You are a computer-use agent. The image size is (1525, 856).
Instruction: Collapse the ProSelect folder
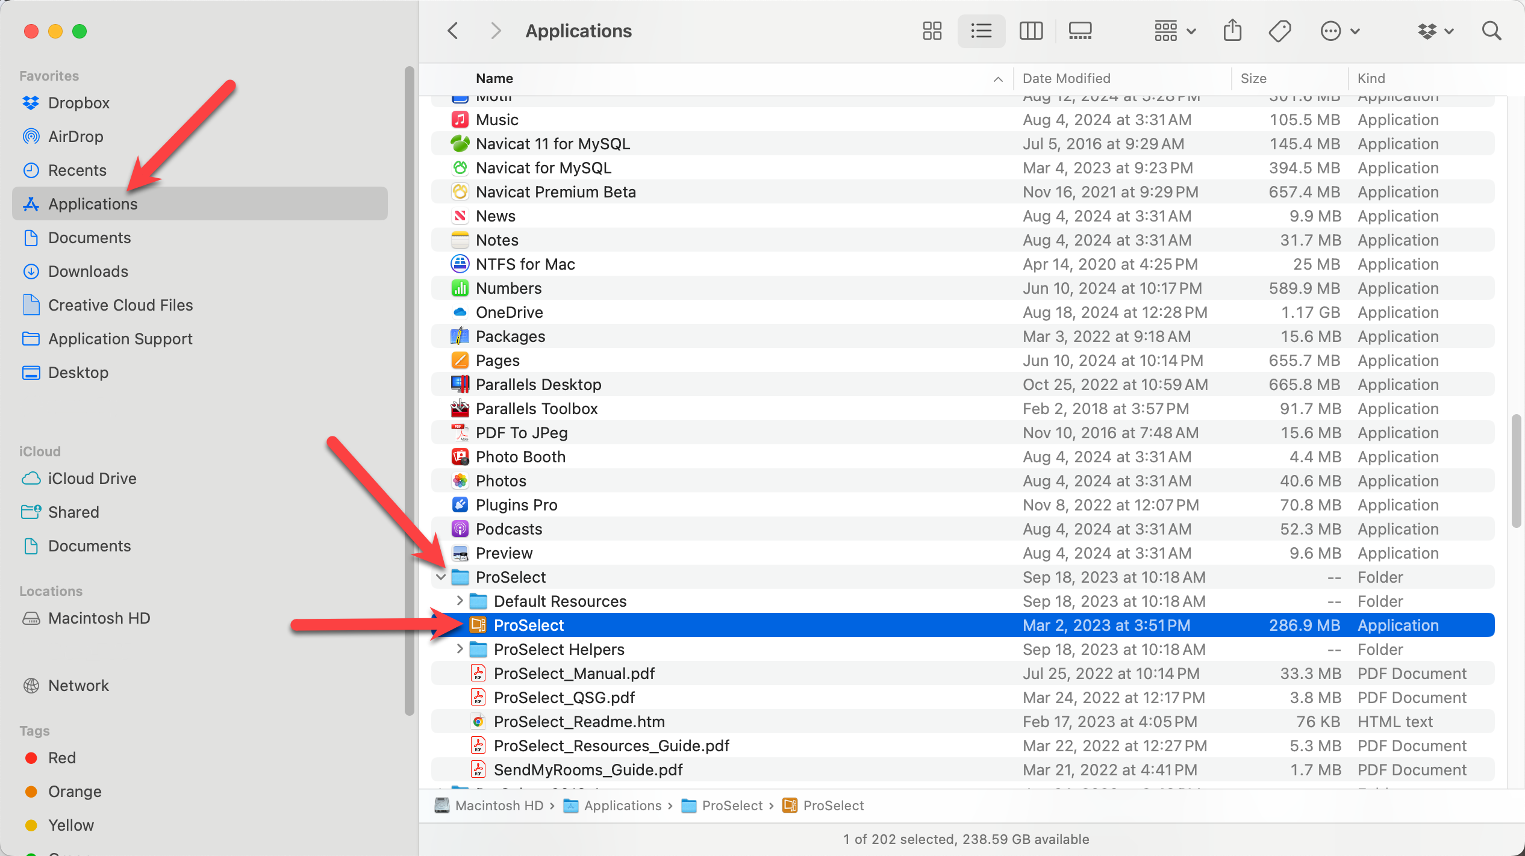coord(441,577)
